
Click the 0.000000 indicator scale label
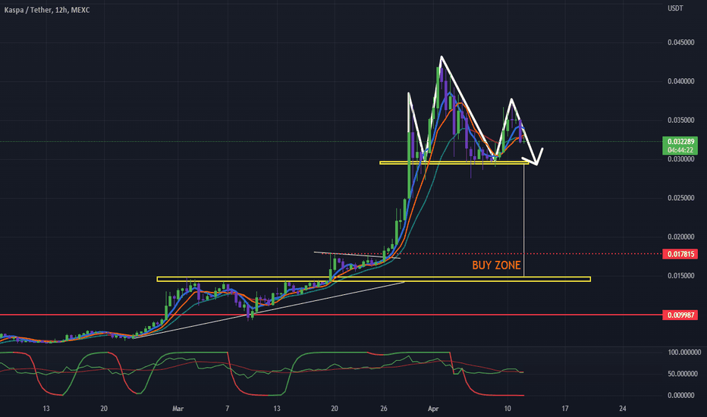coord(681,395)
